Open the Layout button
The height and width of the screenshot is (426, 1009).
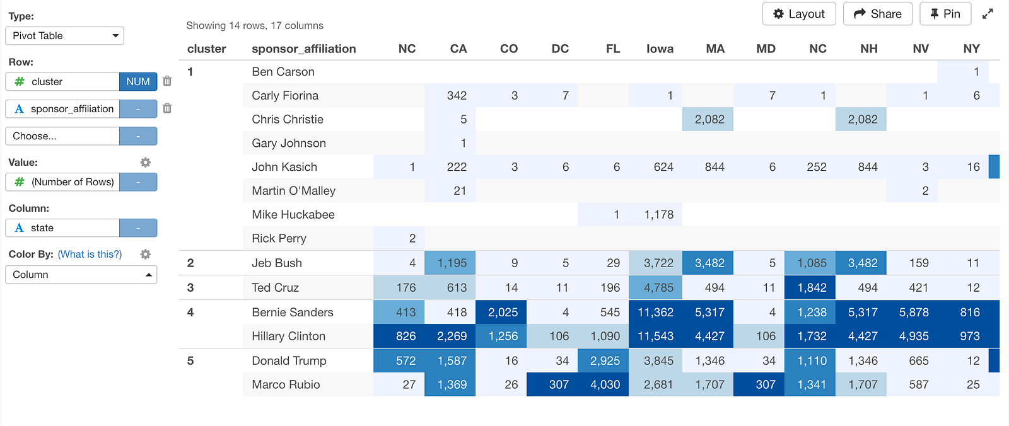tap(799, 14)
